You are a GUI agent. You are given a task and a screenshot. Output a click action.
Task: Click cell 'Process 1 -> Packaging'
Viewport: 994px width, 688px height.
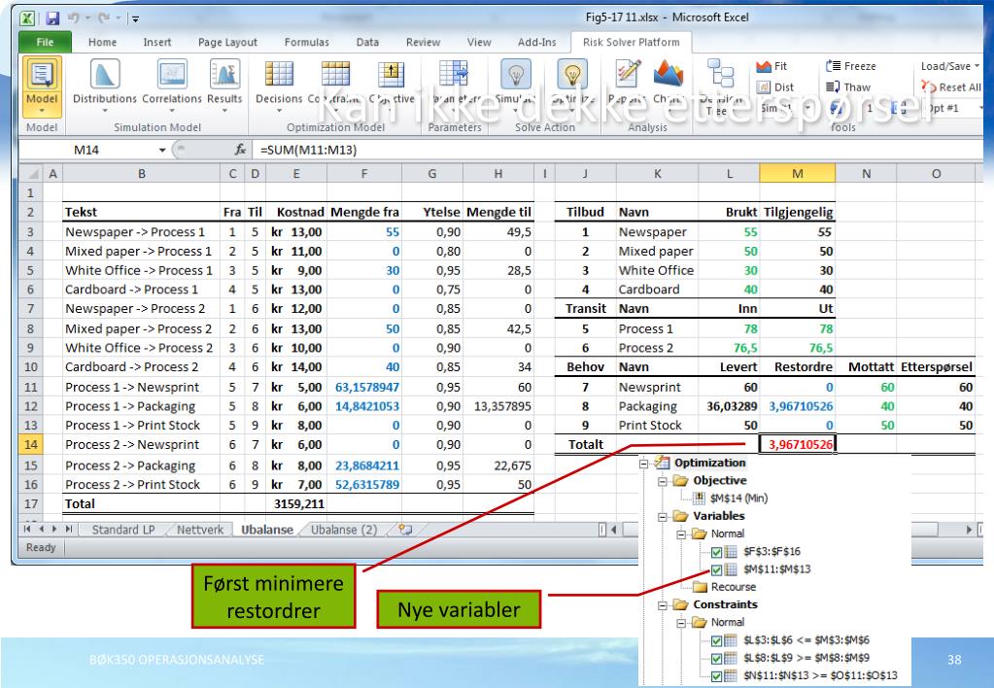(x=141, y=406)
